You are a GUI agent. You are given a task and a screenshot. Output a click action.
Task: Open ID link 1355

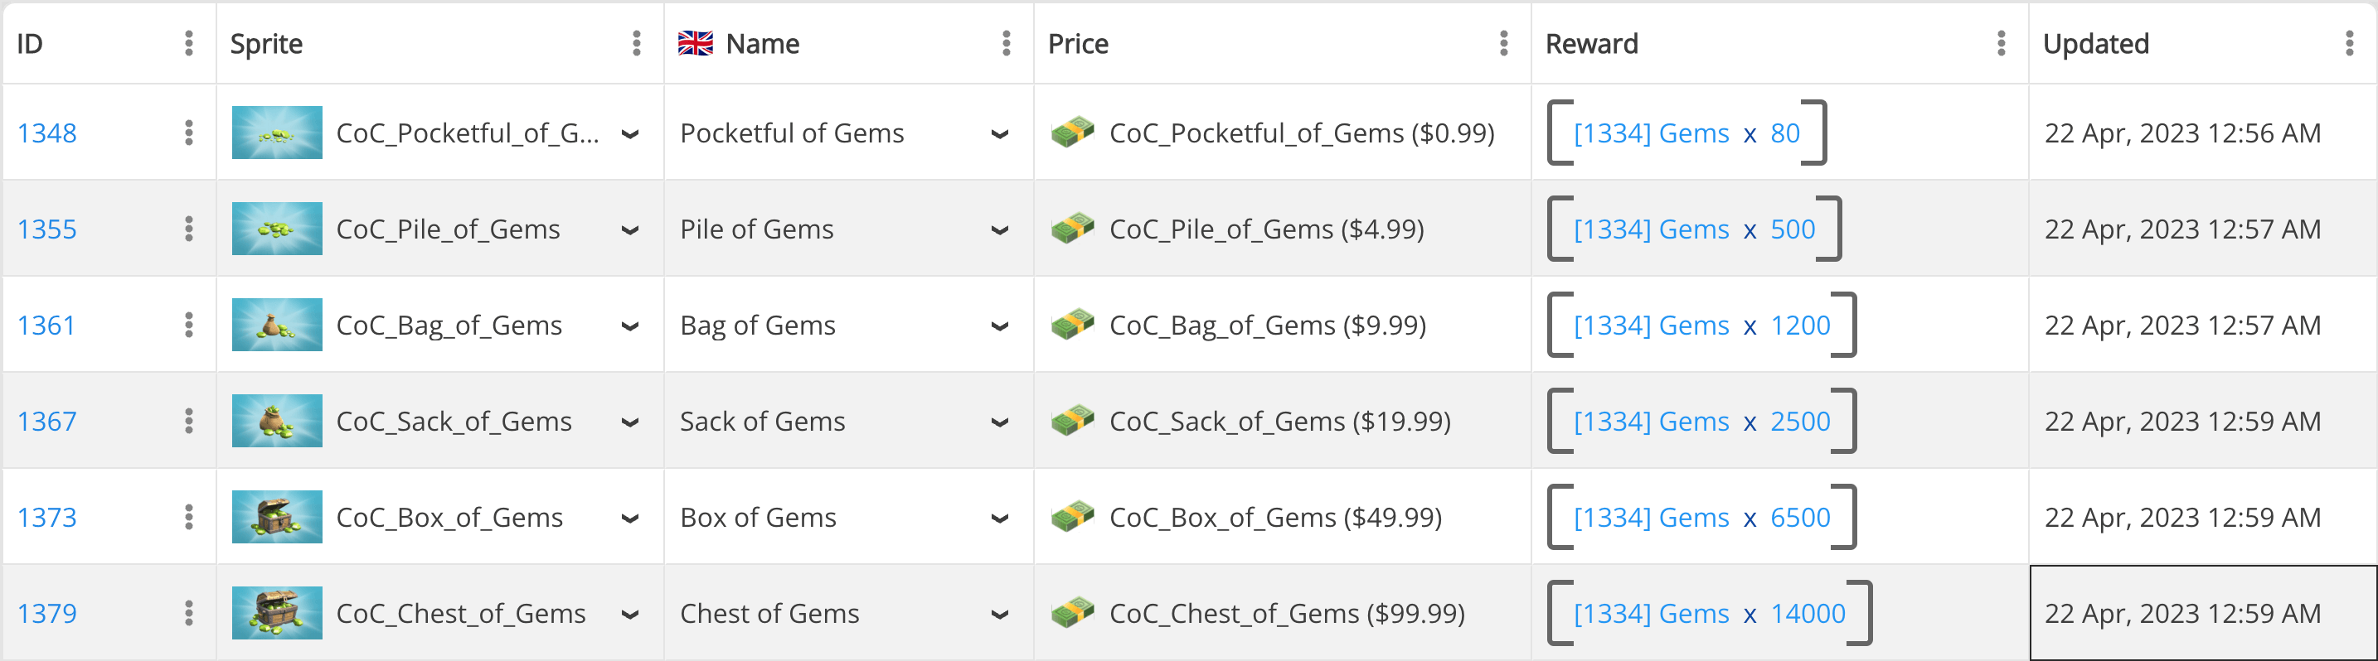(x=47, y=229)
